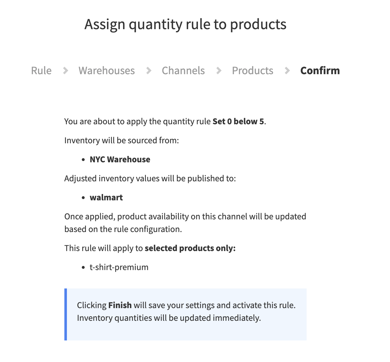Viewport: 390px width, 362px height.
Task: Click the walmart channel list entry
Action: coord(106,197)
